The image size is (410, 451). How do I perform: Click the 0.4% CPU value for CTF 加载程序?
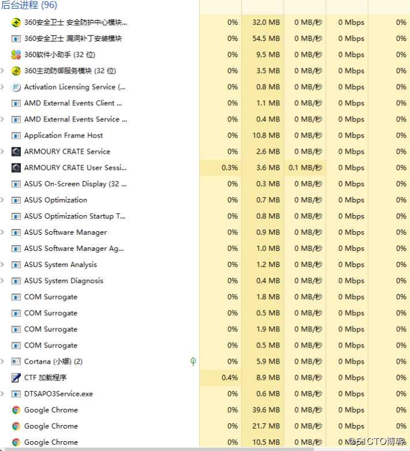(x=229, y=377)
